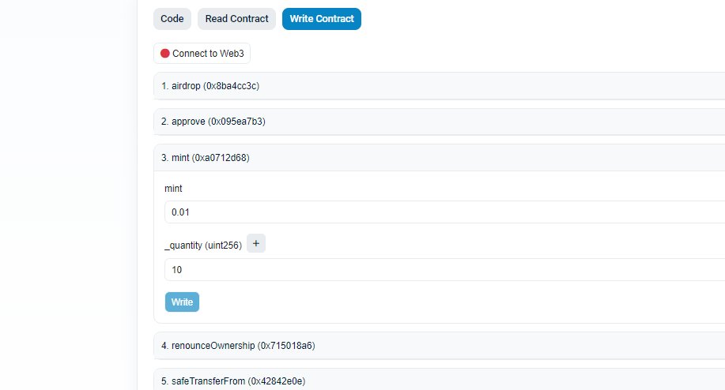This screenshot has height=390, width=725.
Task: Click the Connect to Web3 button
Action: (x=202, y=54)
